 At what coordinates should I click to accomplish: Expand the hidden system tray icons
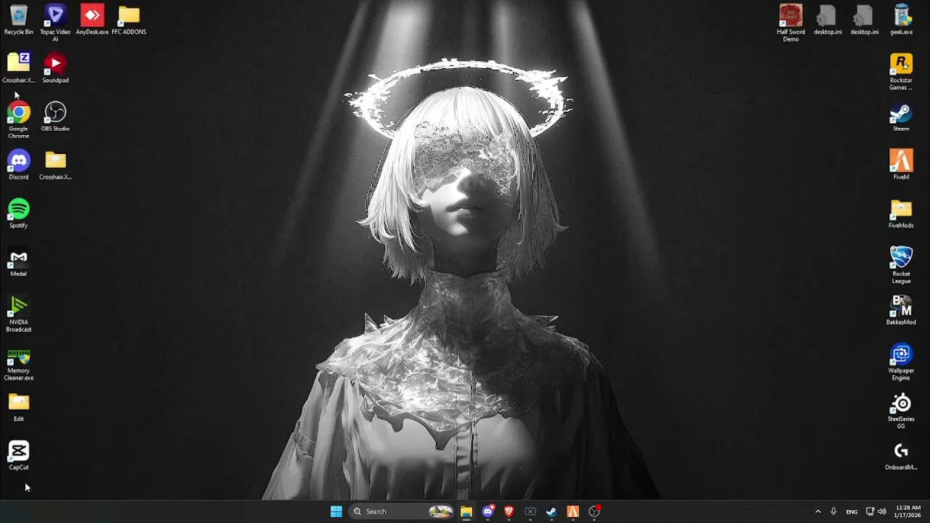pyautogui.click(x=817, y=511)
